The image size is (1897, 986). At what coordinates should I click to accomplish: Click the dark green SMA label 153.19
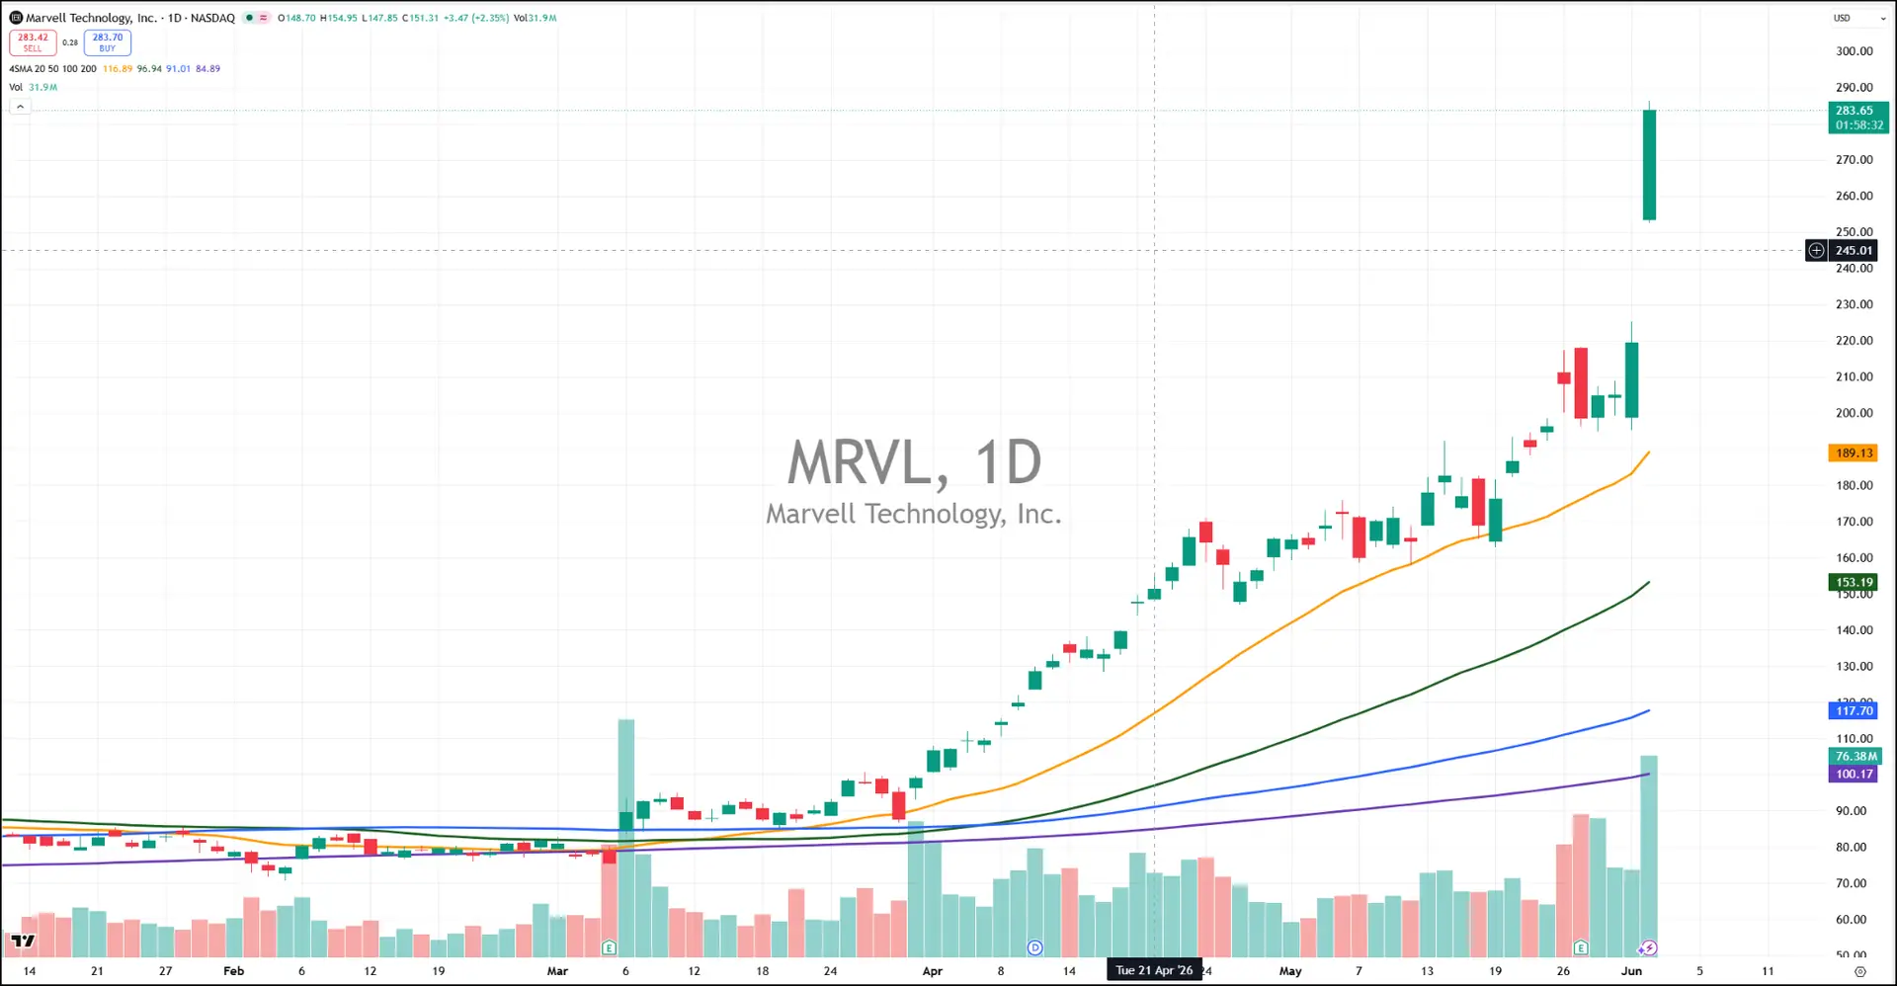(1855, 583)
